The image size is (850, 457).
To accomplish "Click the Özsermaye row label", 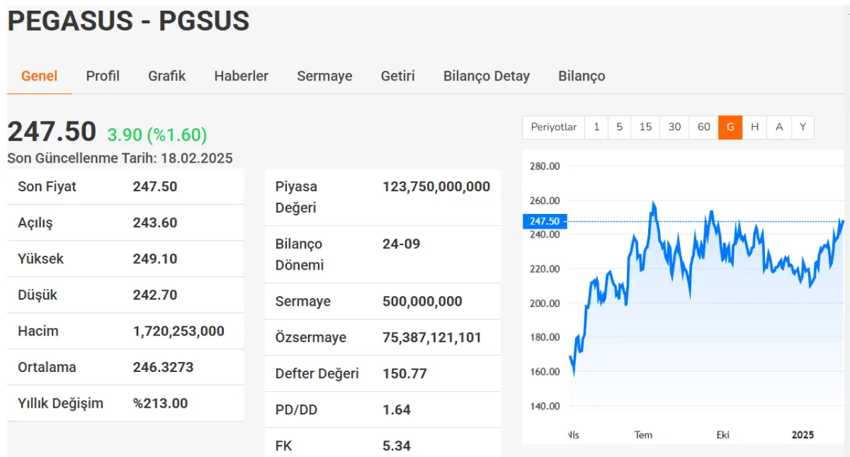I will coord(311,337).
